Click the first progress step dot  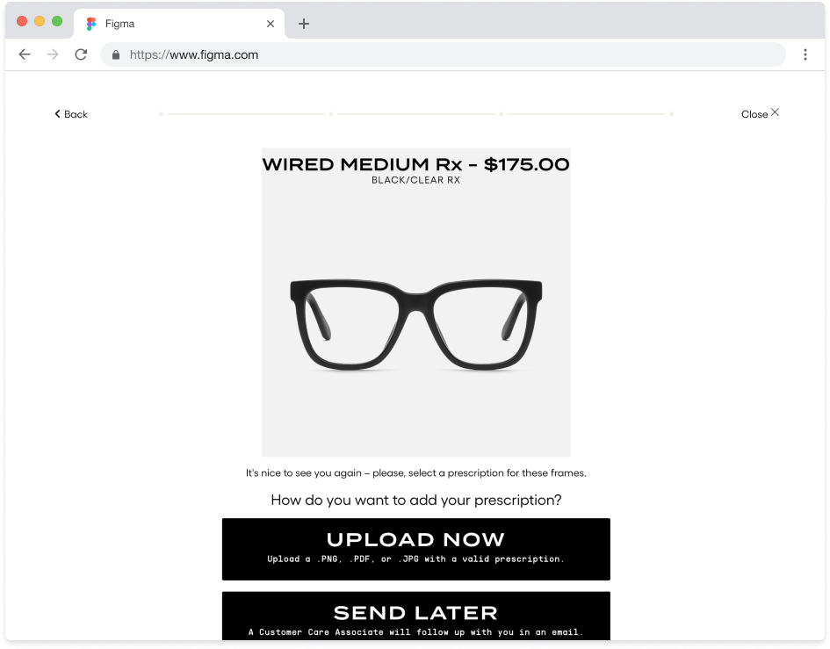tap(161, 114)
